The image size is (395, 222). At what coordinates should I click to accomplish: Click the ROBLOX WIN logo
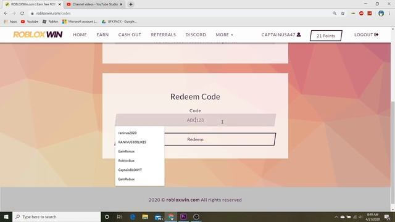point(38,35)
